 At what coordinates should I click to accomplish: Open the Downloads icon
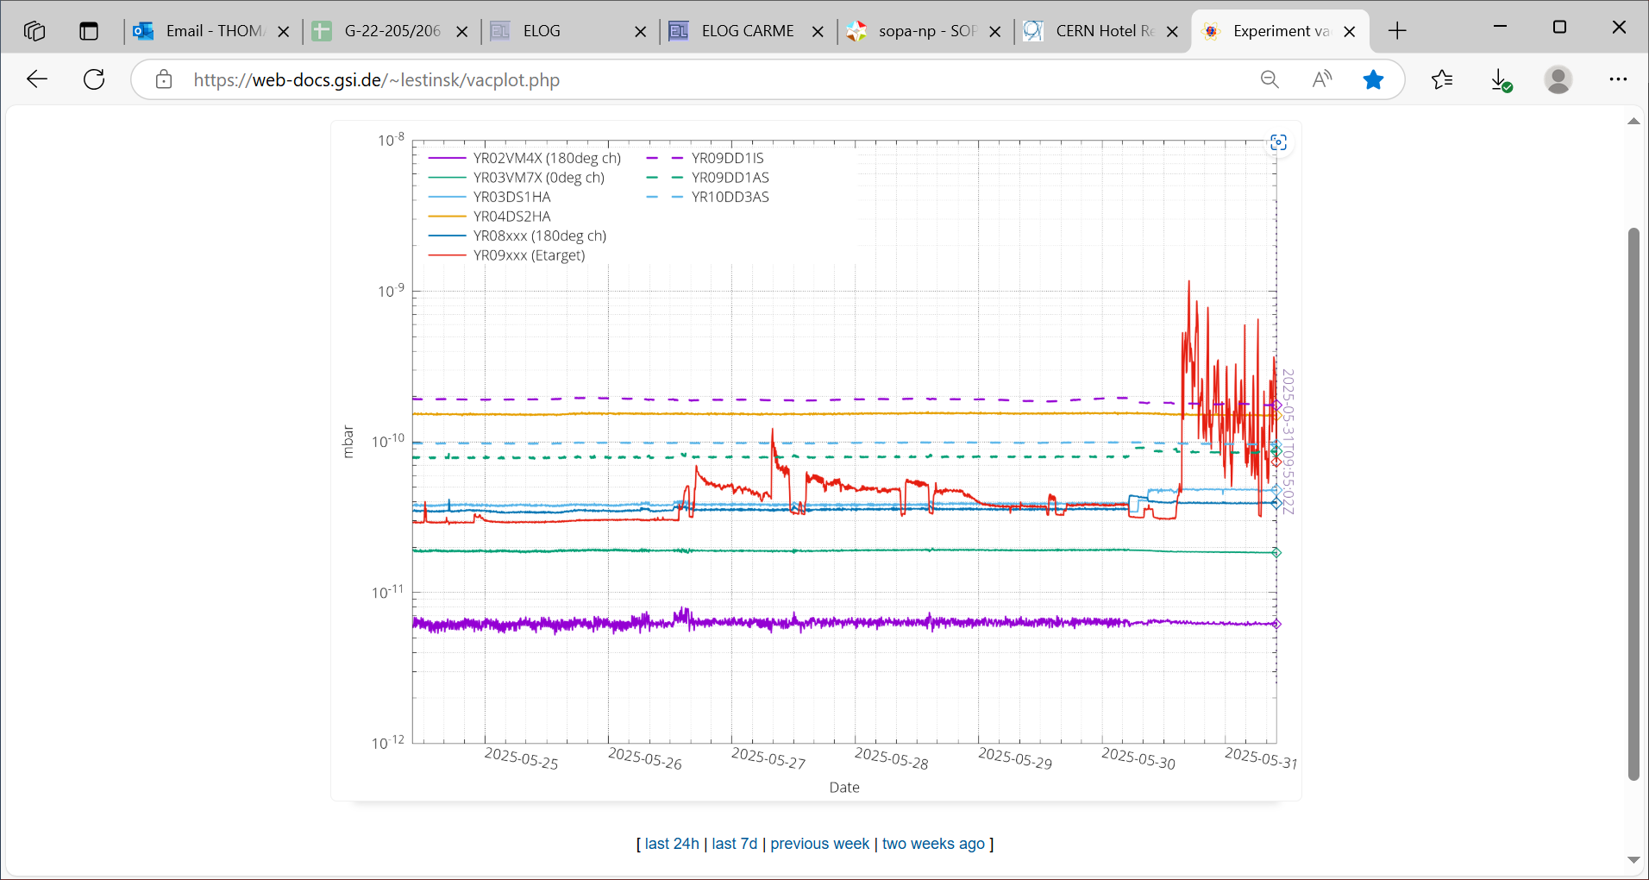coord(1501,80)
